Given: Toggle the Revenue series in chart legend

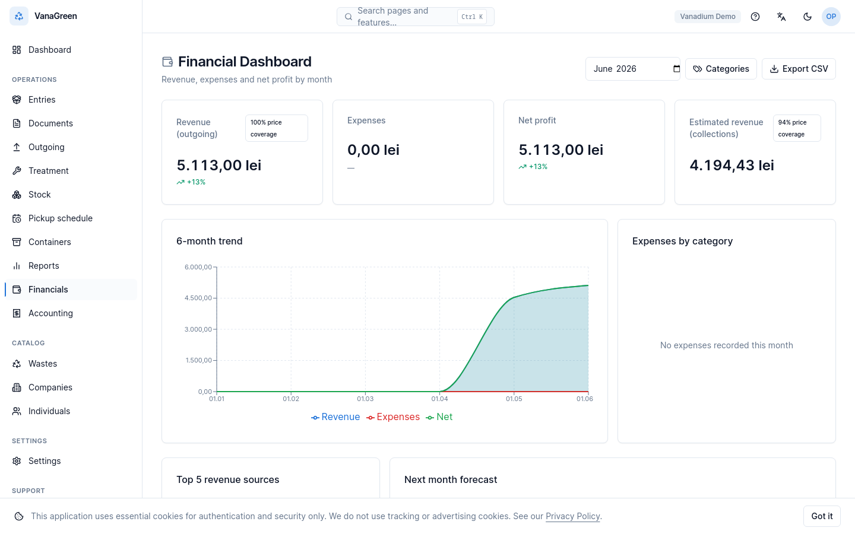Looking at the screenshot, I should pos(335,417).
